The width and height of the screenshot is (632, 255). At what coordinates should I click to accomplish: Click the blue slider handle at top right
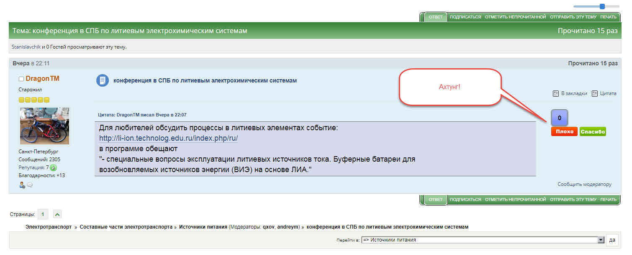point(602,6)
